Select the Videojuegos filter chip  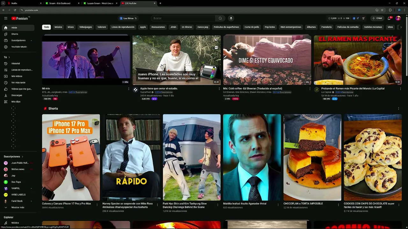85,27
